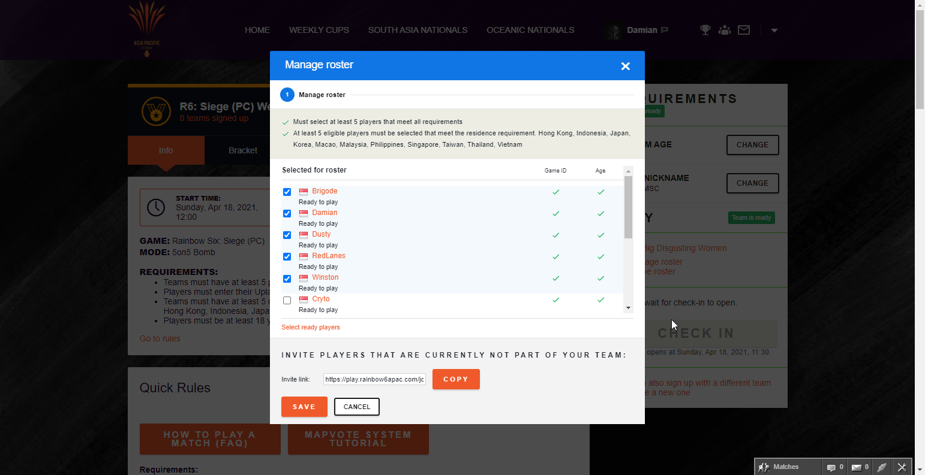Open the Weekly Cups menu

[x=319, y=30]
